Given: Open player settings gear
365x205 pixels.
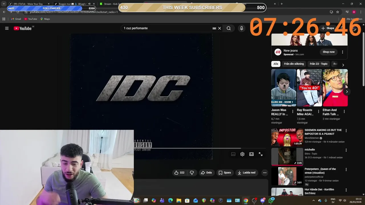Looking at the screenshot, I should [242, 154].
